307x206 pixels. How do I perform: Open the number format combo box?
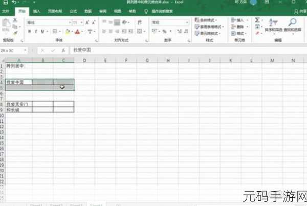[170, 22]
